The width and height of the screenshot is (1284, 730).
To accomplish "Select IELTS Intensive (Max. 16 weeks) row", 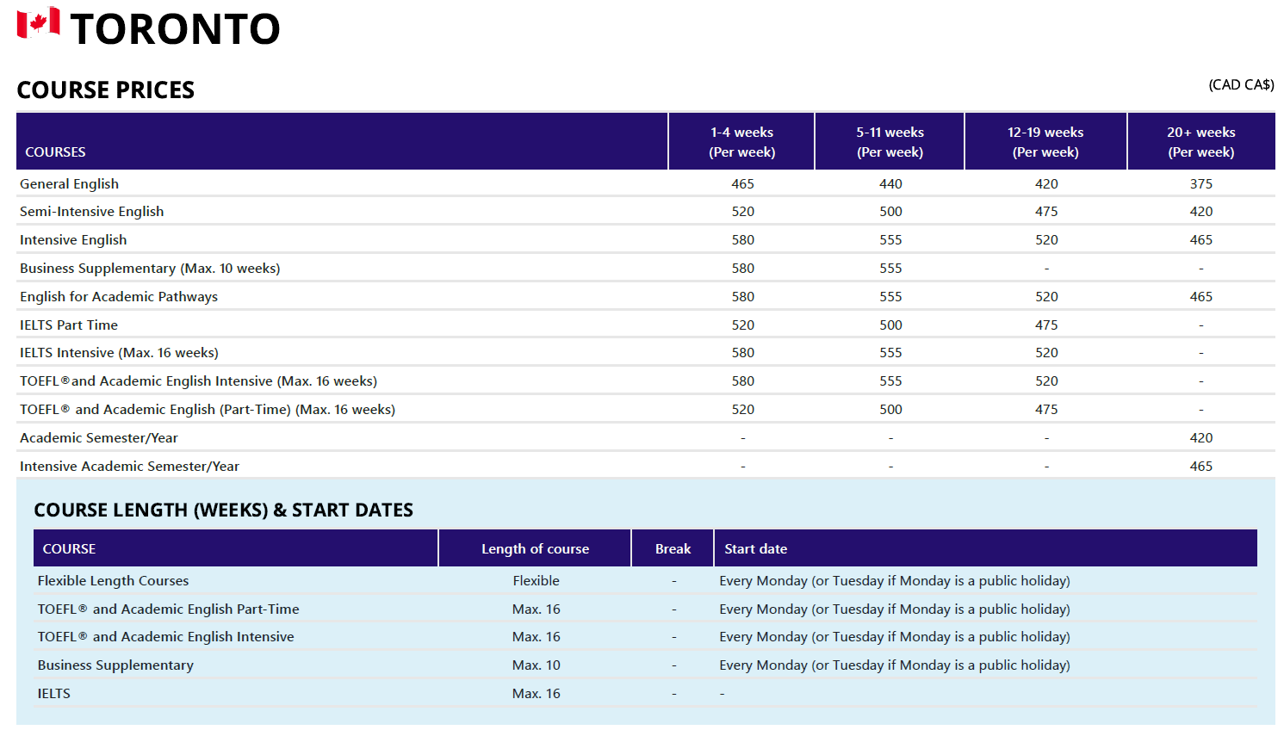I will [646, 353].
